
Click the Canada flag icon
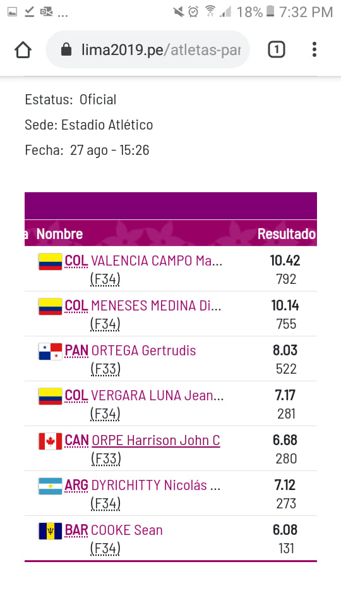coord(51,441)
